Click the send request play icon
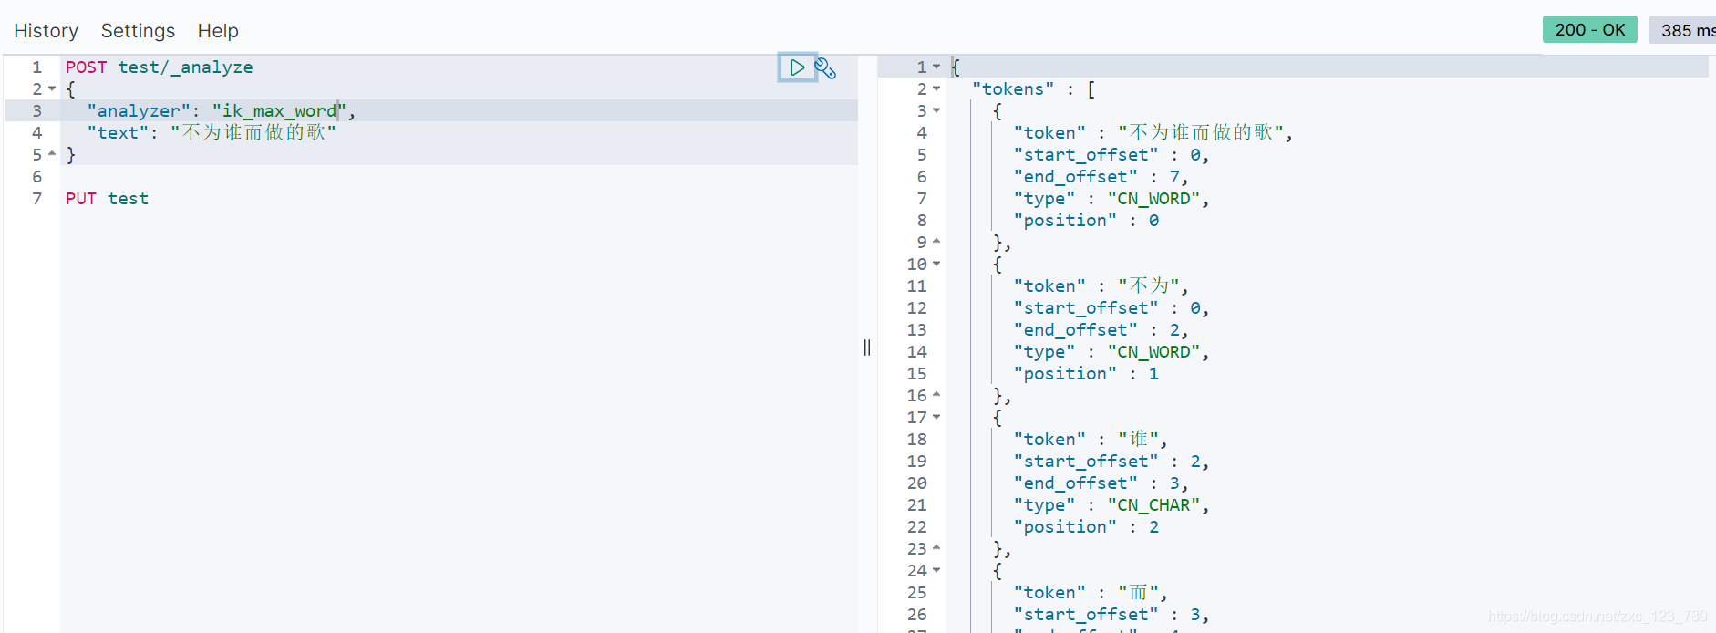 coord(797,67)
